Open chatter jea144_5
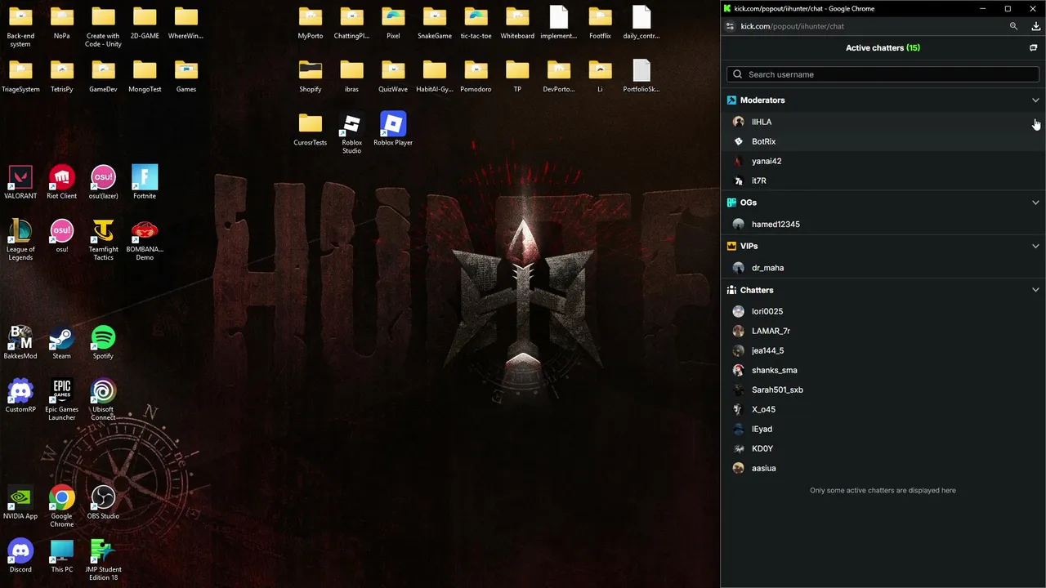The width and height of the screenshot is (1046, 588). click(x=883, y=350)
